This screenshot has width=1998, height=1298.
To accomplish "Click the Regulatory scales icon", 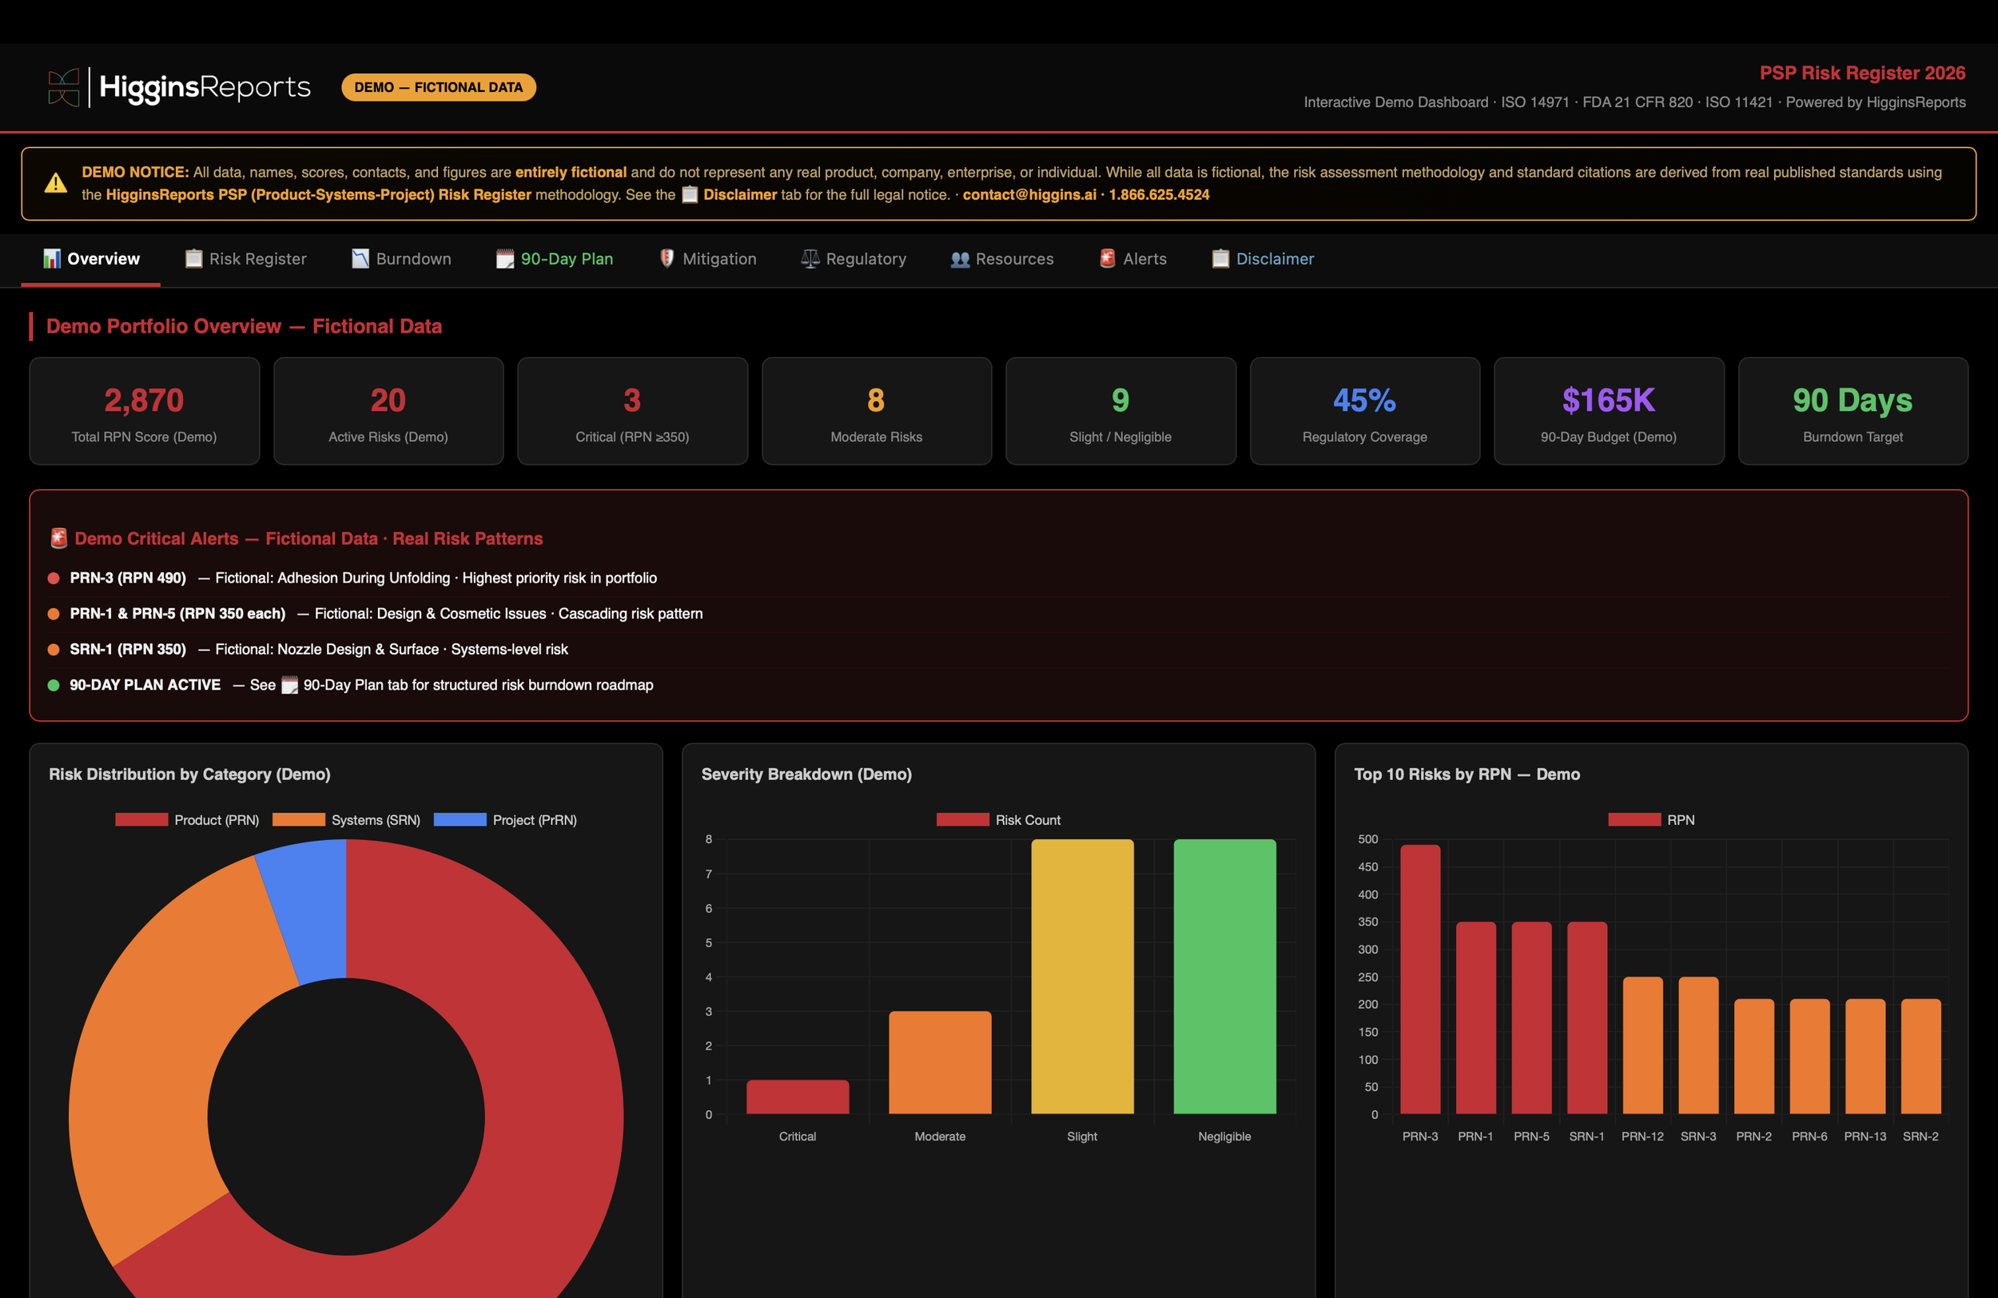I will click(810, 259).
